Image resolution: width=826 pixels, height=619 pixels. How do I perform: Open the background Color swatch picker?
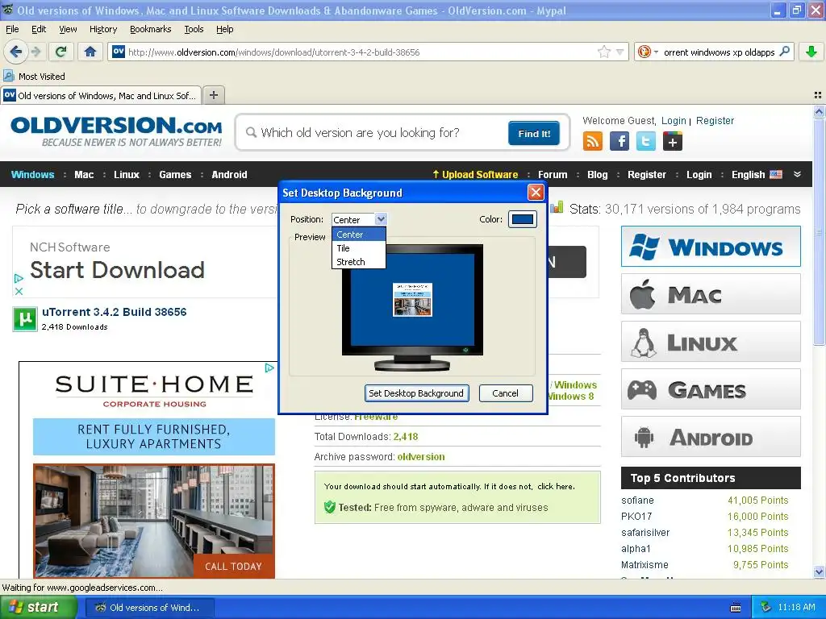523,219
